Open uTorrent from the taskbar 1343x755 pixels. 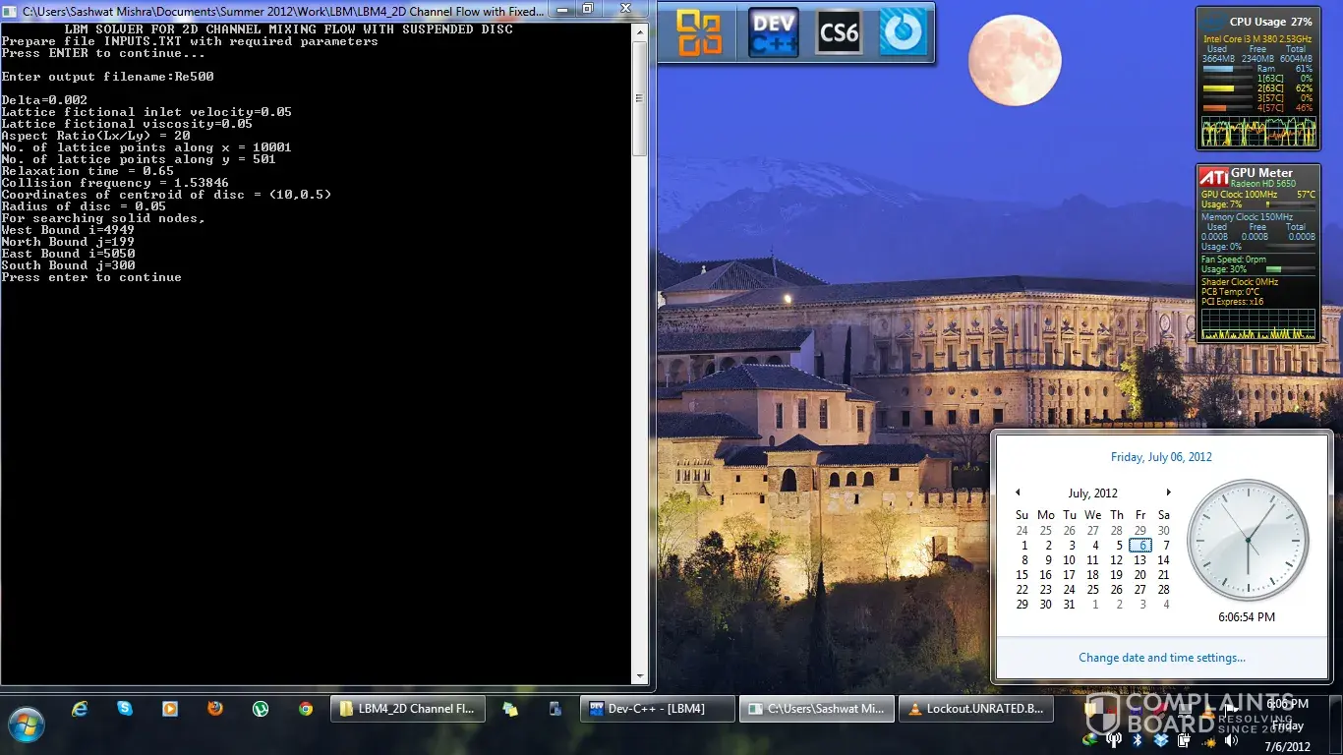tap(261, 708)
